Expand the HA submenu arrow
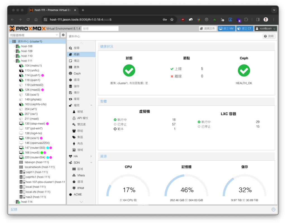Image resolution: width=286 pixels, height=224 pixels. (91, 156)
